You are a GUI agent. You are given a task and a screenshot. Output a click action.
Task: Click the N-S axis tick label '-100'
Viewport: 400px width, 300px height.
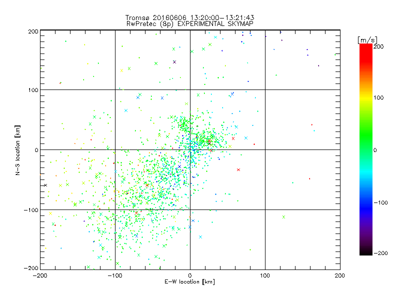point(31,210)
